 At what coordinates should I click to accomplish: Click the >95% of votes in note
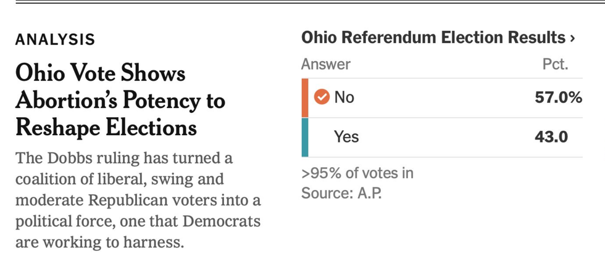[357, 173]
